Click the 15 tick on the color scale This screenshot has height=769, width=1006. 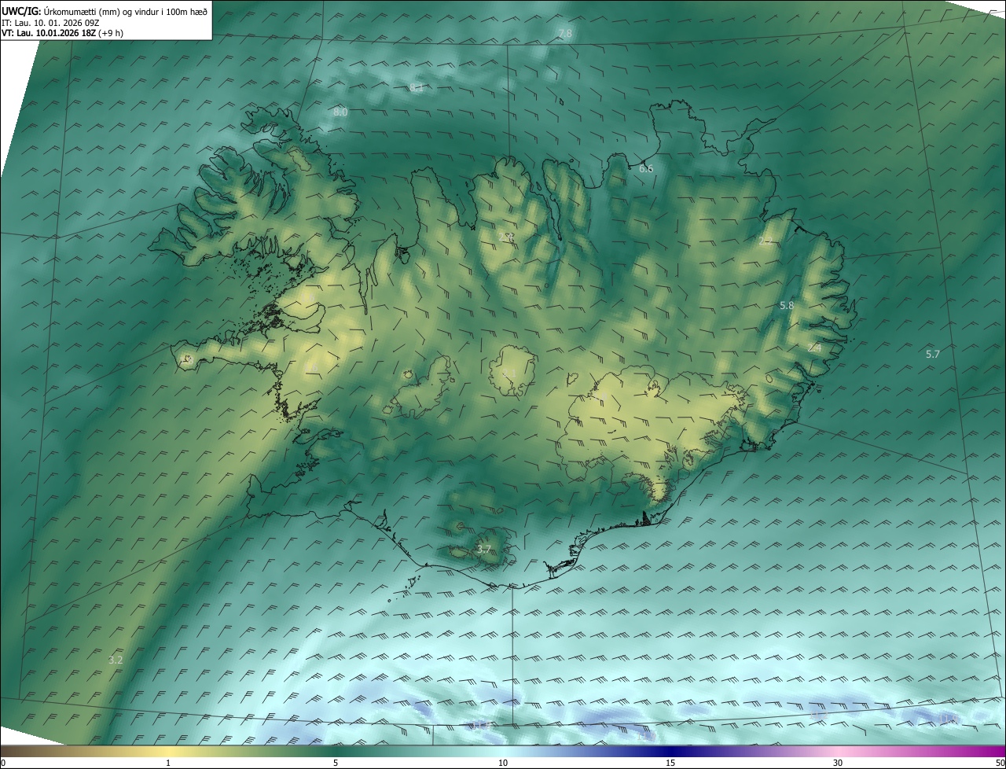670,763
